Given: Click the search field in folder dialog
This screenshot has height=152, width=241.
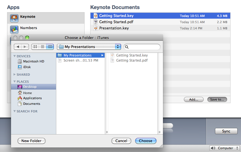Looking at the screenshot, I should 142,47.
